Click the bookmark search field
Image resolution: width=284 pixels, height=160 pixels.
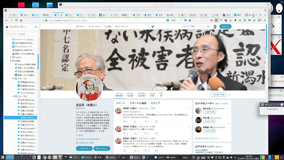(x=22, y=34)
